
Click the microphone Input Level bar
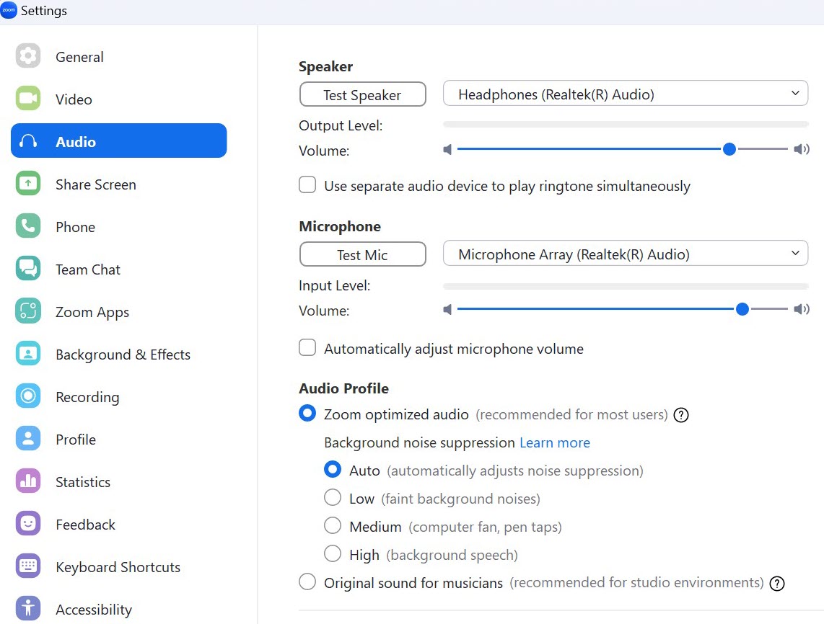[626, 287]
